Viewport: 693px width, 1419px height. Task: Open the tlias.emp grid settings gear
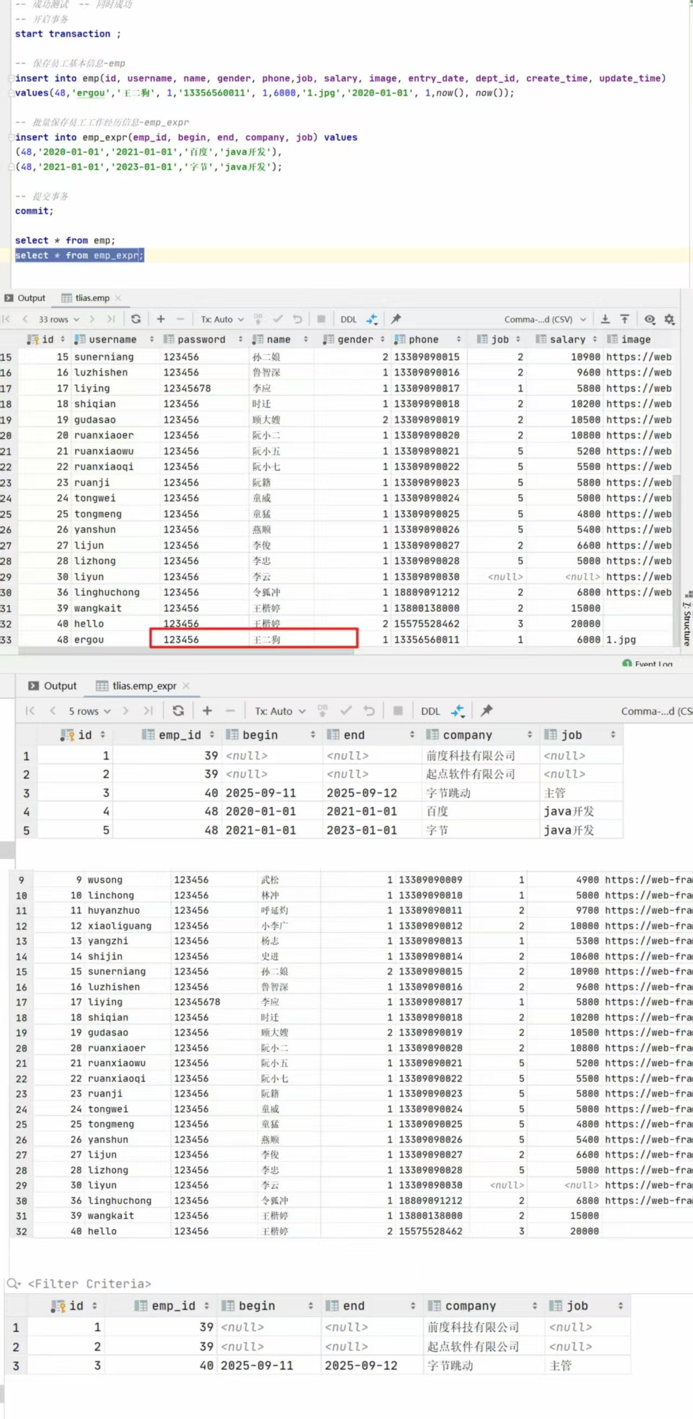point(669,319)
